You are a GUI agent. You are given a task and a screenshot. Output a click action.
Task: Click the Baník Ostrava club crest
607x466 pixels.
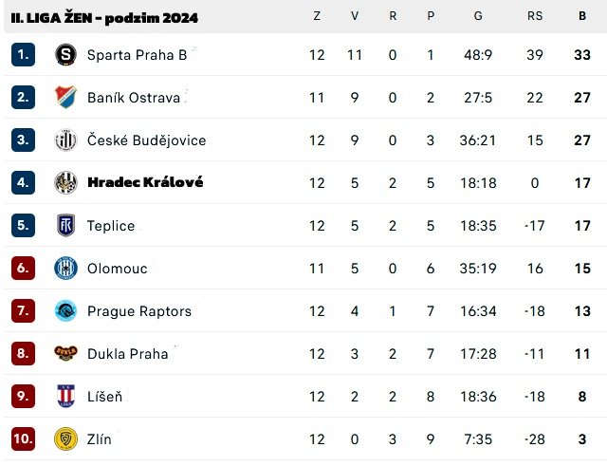point(65,98)
